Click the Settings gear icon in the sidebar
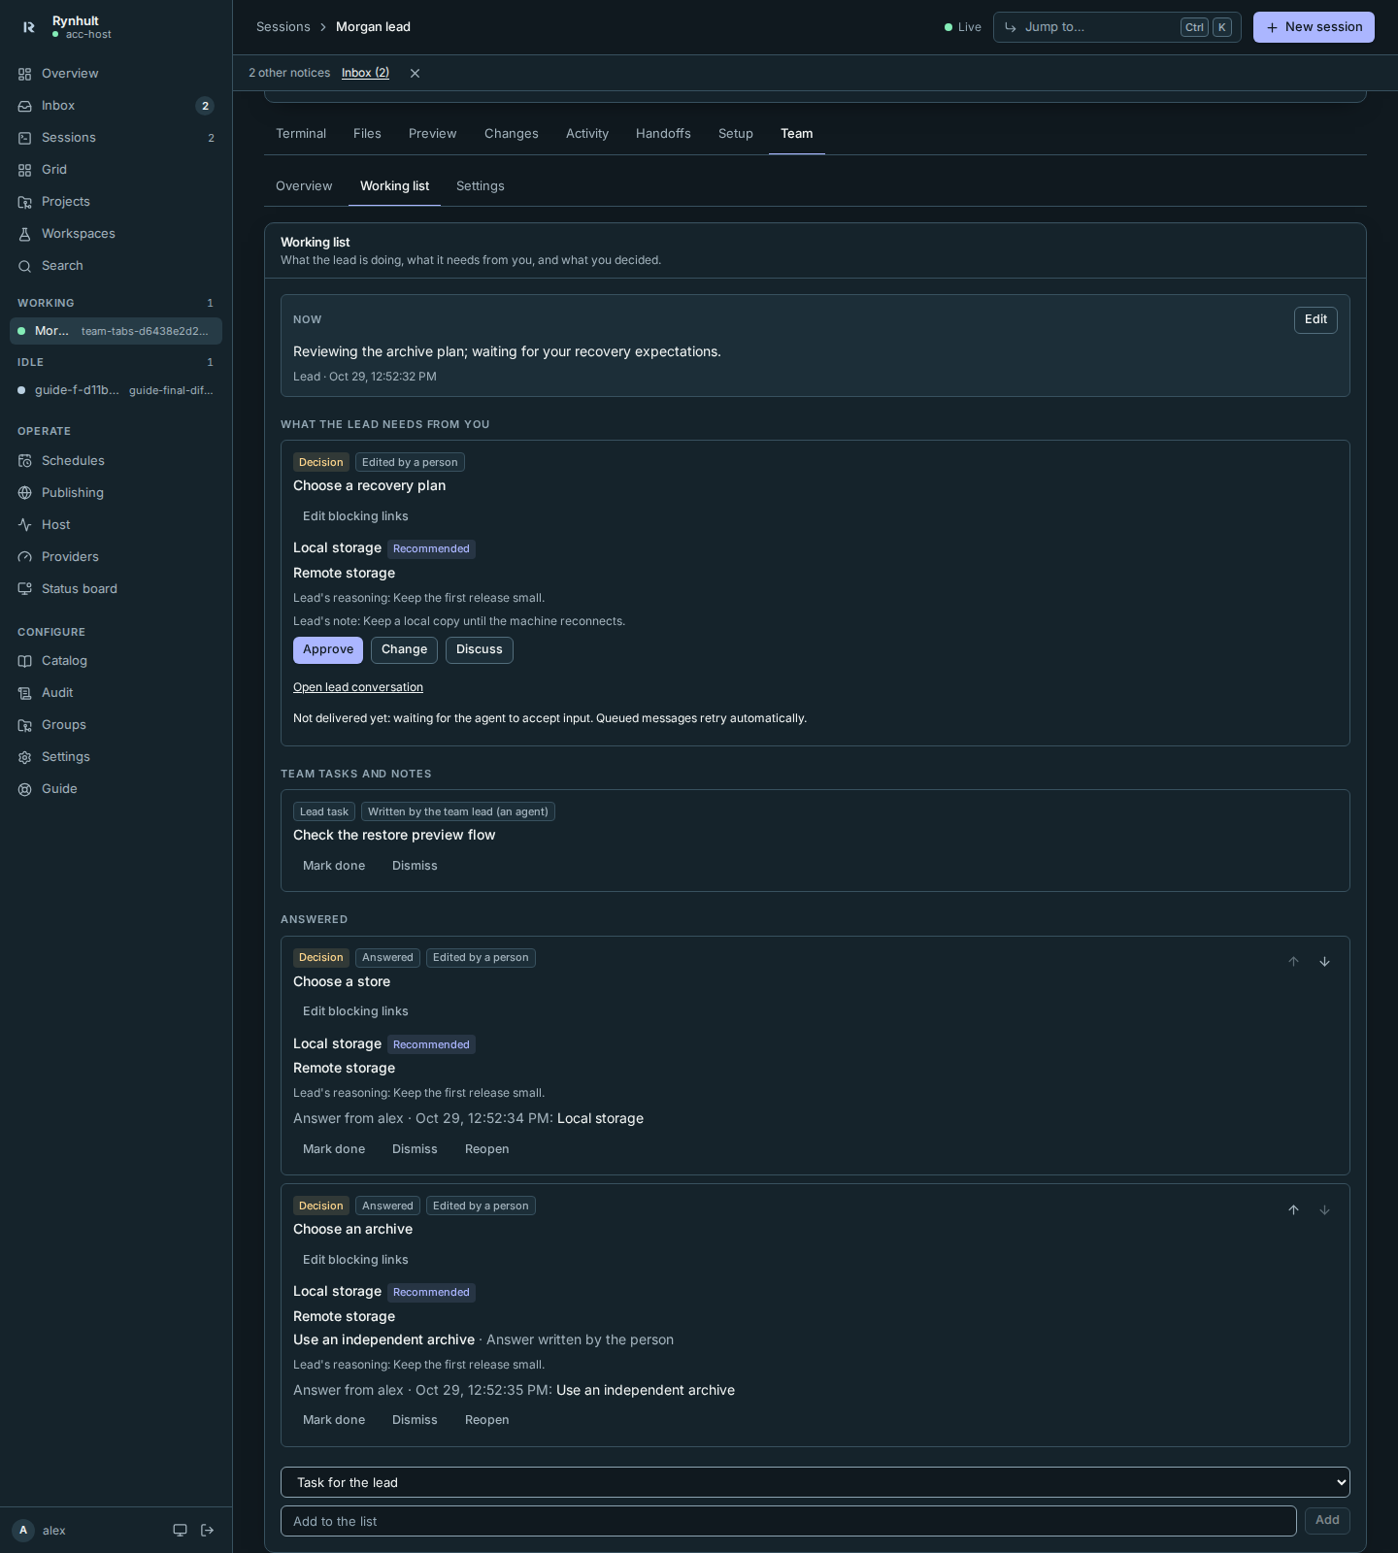Viewport: 1398px width, 1553px height. pos(25,757)
